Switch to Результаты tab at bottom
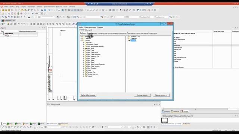This screenshot has width=239, height=134. pyautogui.click(x=63, y=124)
